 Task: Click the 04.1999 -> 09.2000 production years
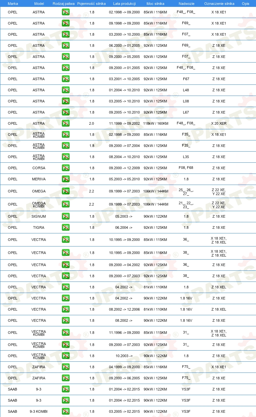[x=124, y=367]
